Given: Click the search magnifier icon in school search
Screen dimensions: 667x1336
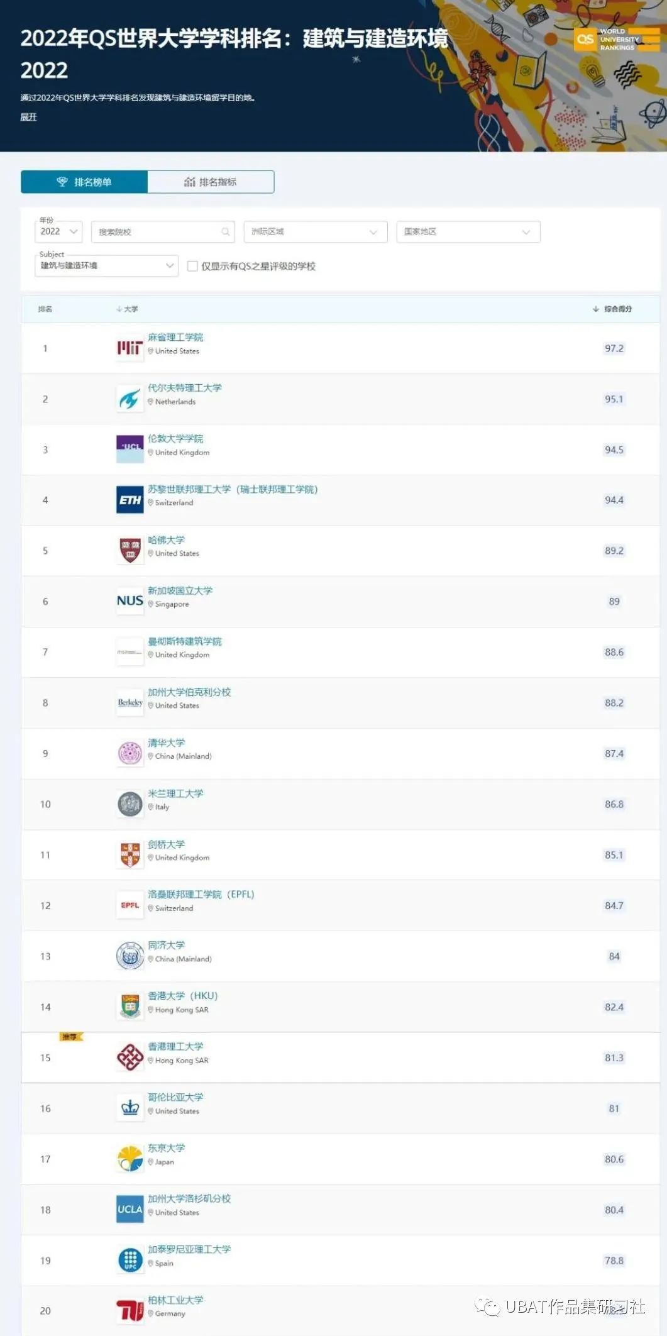Looking at the screenshot, I should click(x=225, y=232).
